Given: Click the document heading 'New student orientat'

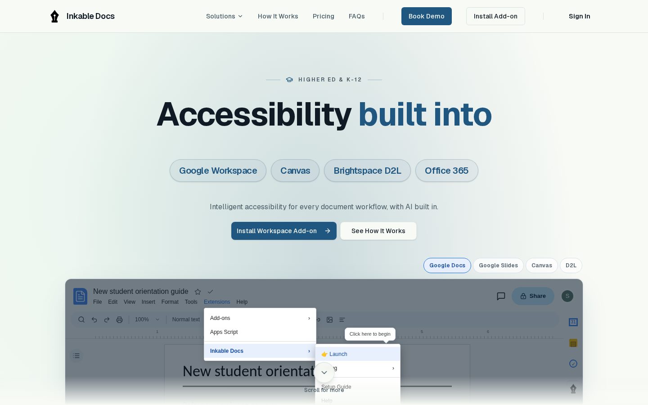Looking at the screenshot, I should pyautogui.click(x=249, y=371).
